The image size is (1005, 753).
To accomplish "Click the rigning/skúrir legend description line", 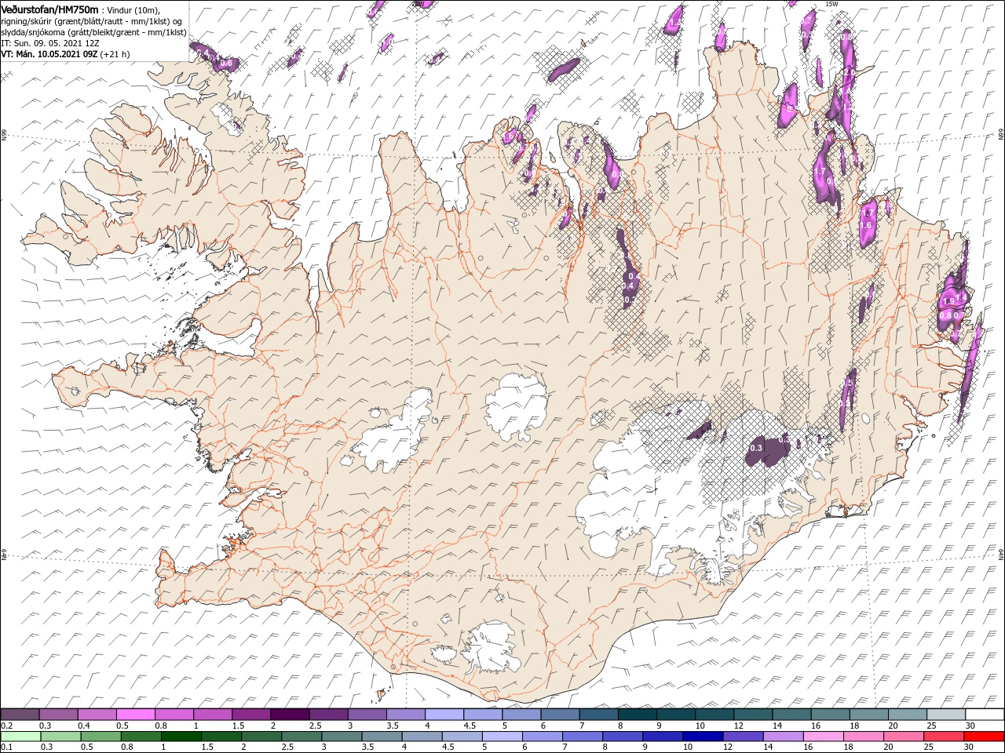I will tap(93, 20).
